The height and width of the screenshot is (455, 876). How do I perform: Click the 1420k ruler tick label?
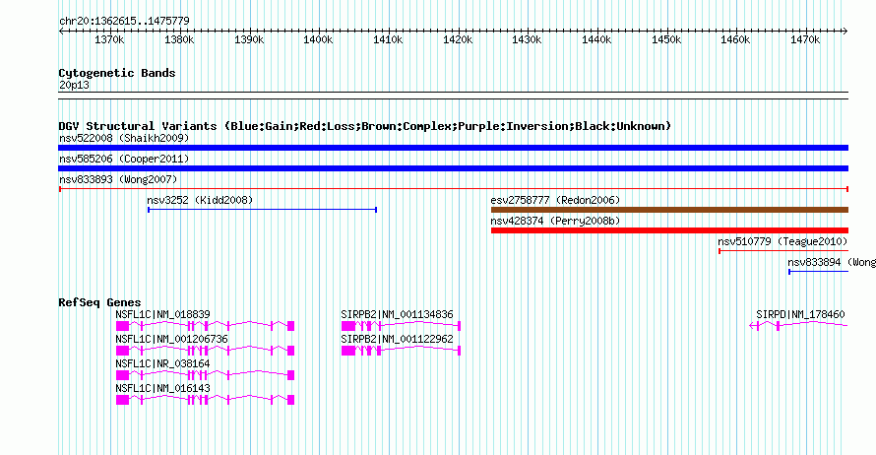(457, 39)
